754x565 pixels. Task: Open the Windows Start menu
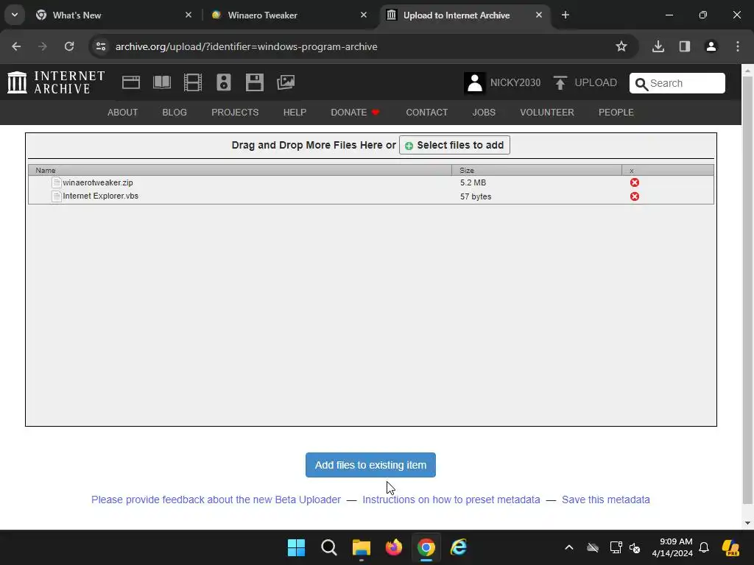(x=296, y=547)
